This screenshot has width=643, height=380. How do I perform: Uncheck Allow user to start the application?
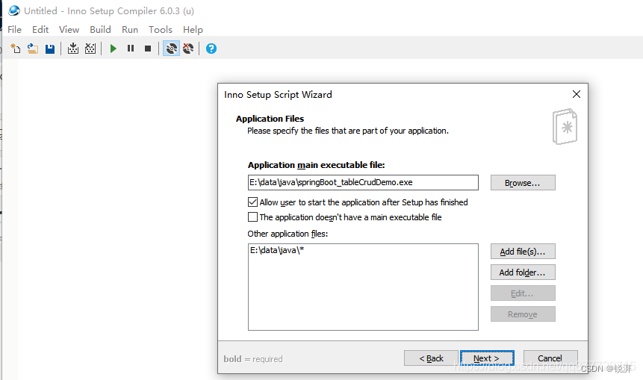[252, 202]
